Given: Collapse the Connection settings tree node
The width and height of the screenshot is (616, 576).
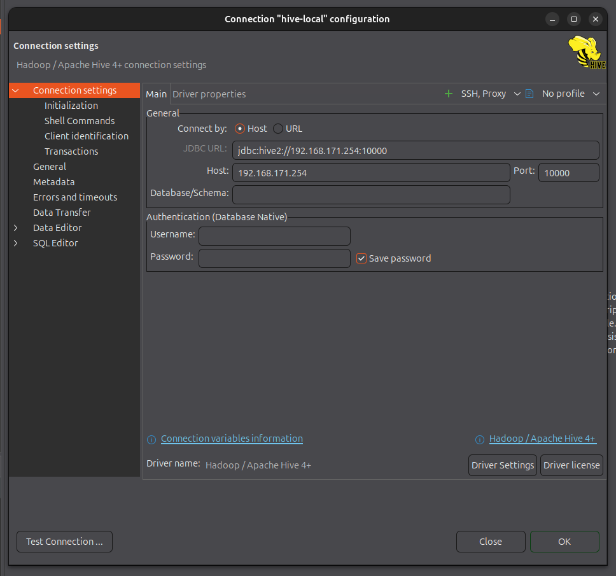Looking at the screenshot, I should click(x=15, y=90).
